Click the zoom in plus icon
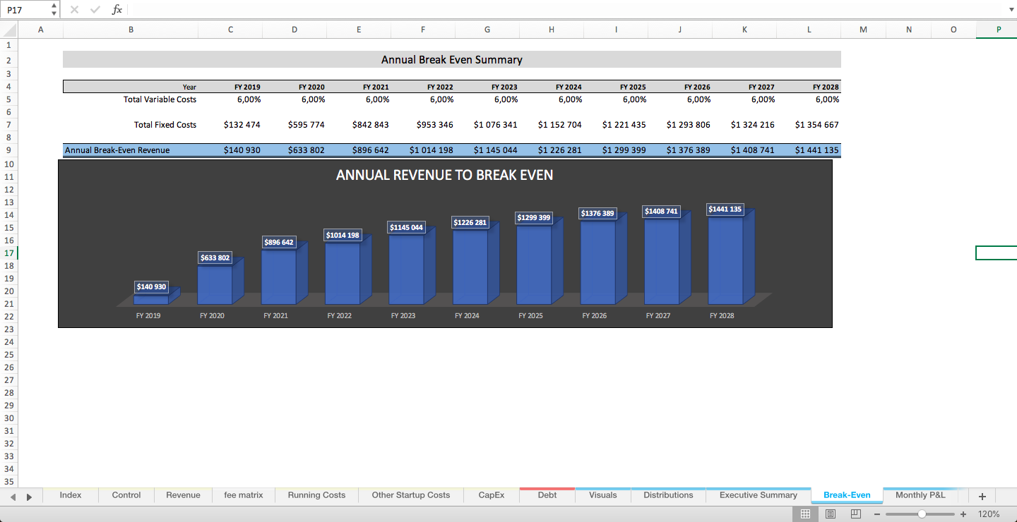The width and height of the screenshot is (1017, 522). (963, 514)
